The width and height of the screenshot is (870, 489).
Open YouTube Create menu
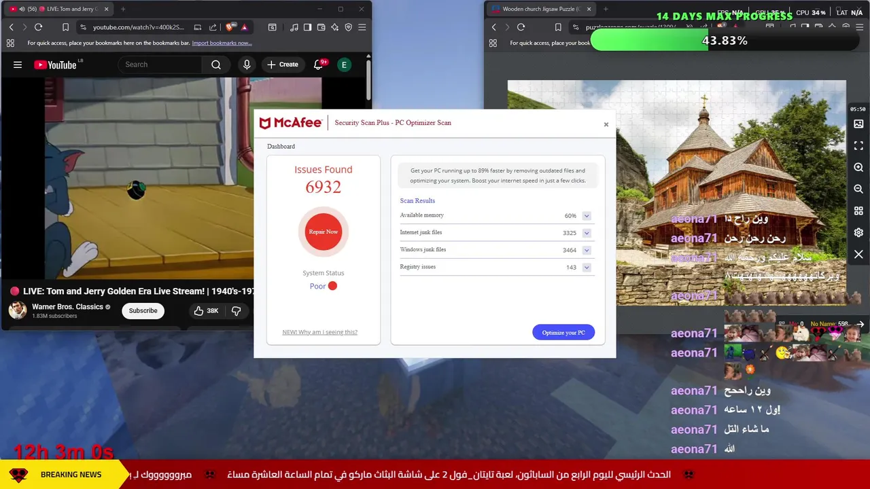coord(283,65)
